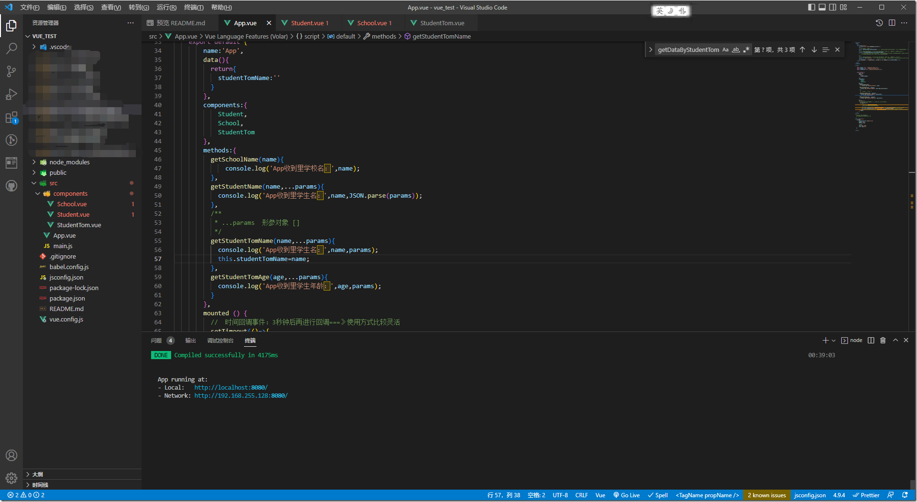
Task: Open the timeline history icon in editor toolbar
Action: pyautogui.click(x=879, y=23)
